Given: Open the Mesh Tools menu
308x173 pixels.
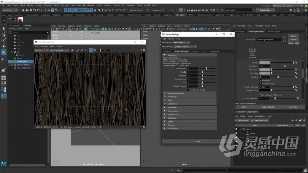Looking at the screenshot, I should (76, 5).
